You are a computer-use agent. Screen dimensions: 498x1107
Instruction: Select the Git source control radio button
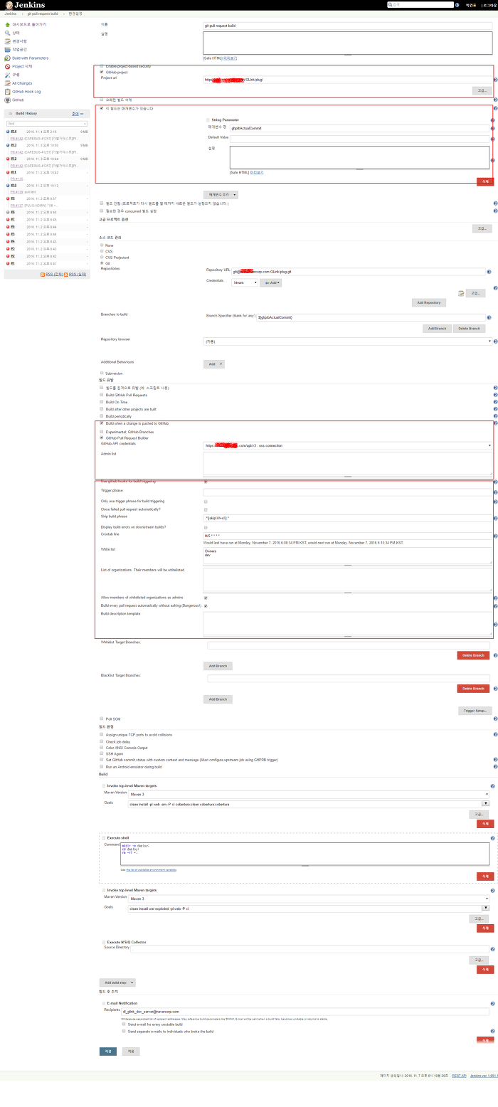[102, 263]
